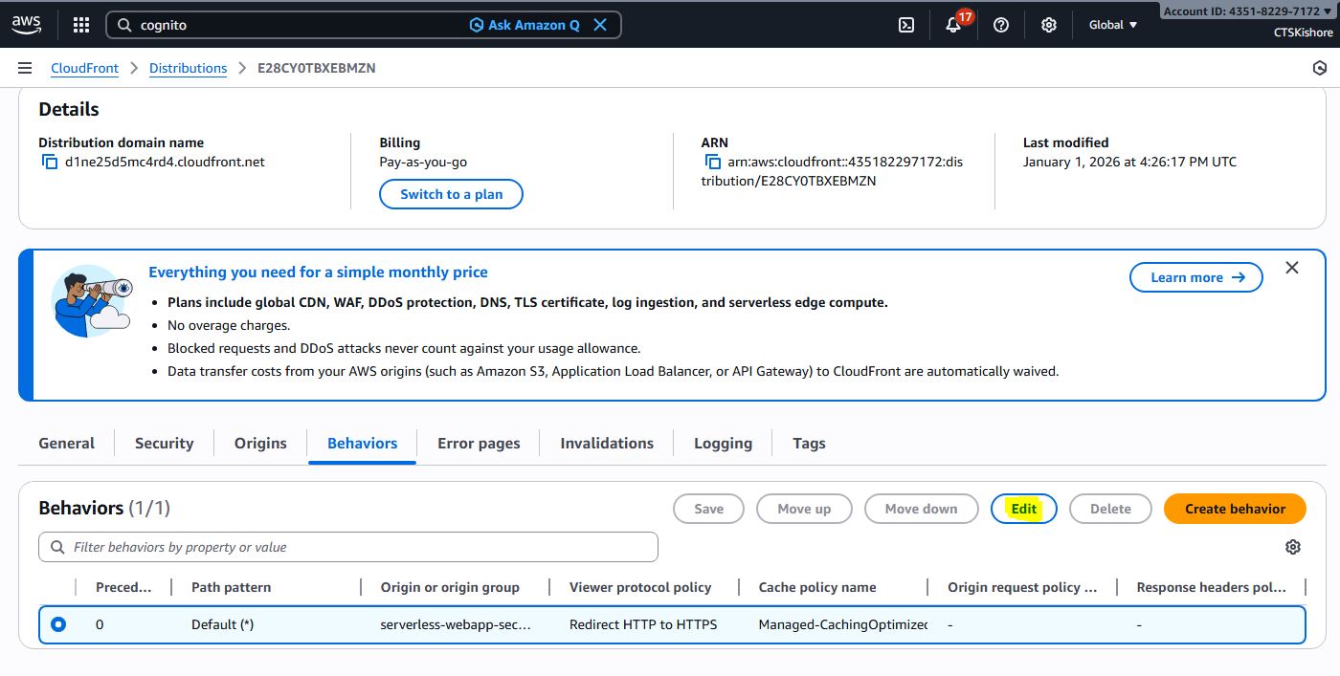Image resolution: width=1340 pixels, height=676 pixels.
Task: Click the Create behavior button
Action: pyautogui.click(x=1235, y=509)
